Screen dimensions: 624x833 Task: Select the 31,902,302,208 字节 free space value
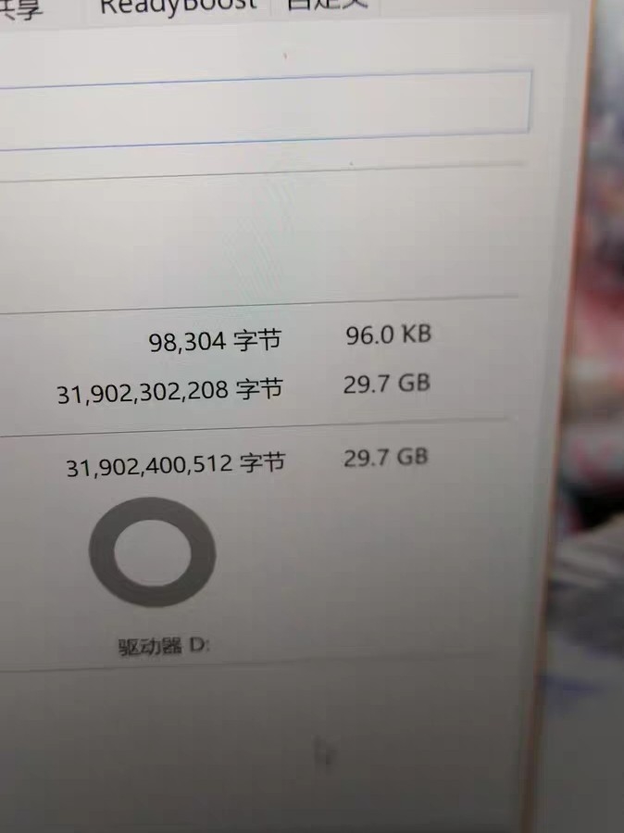pyautogui.click(x=169, y=392)
